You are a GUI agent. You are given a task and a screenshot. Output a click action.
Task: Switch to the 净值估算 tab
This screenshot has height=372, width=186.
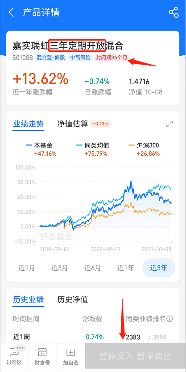click(73, 124)
